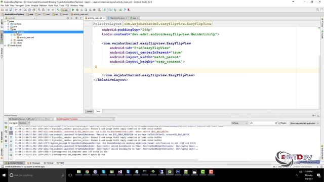
Task: Open the TODO tool window
Action: click(x=60, y=163)
